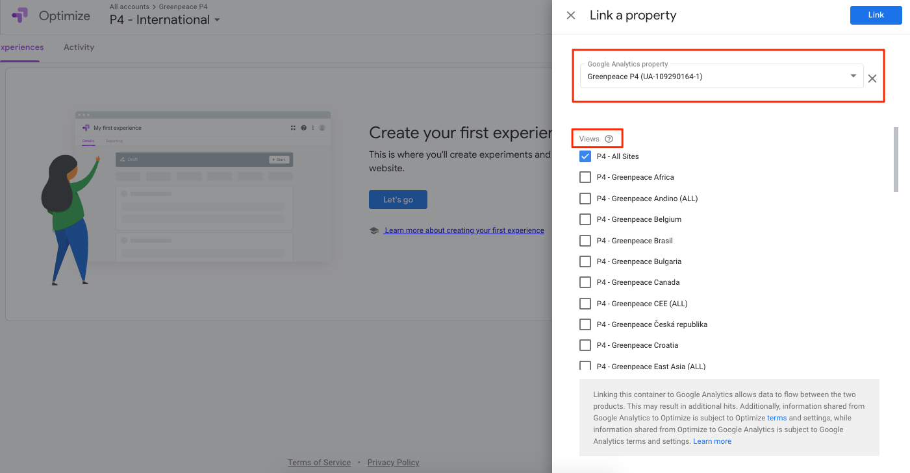This screenshot has height=473, width=910.
Task: Switch to the Activity tab
Action: (79, 47)
